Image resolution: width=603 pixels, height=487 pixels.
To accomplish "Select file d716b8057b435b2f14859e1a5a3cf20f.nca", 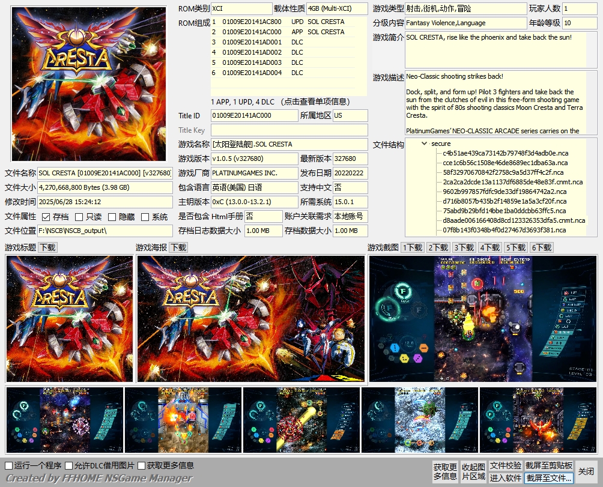I will point(505,201).
